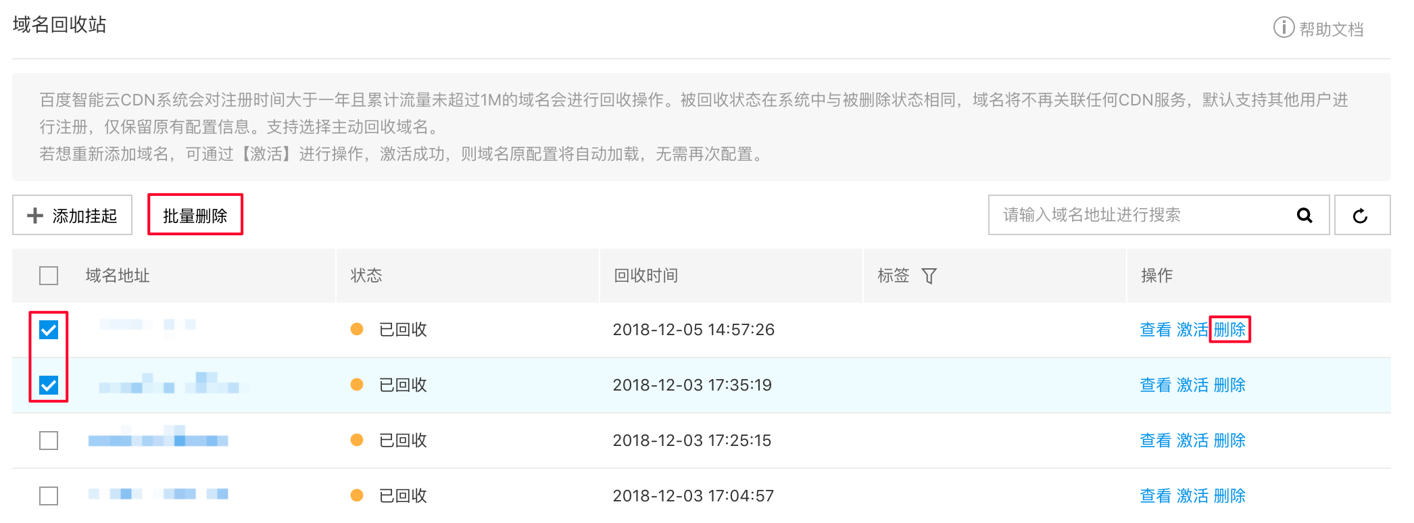1414x523 pixels.
Task: Uncheck the second row's checkbox
Action: point(49,385)
